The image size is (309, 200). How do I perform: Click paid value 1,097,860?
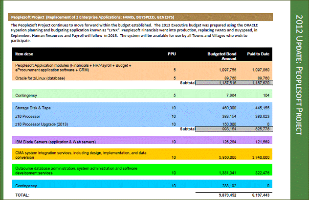pos(261,70)
